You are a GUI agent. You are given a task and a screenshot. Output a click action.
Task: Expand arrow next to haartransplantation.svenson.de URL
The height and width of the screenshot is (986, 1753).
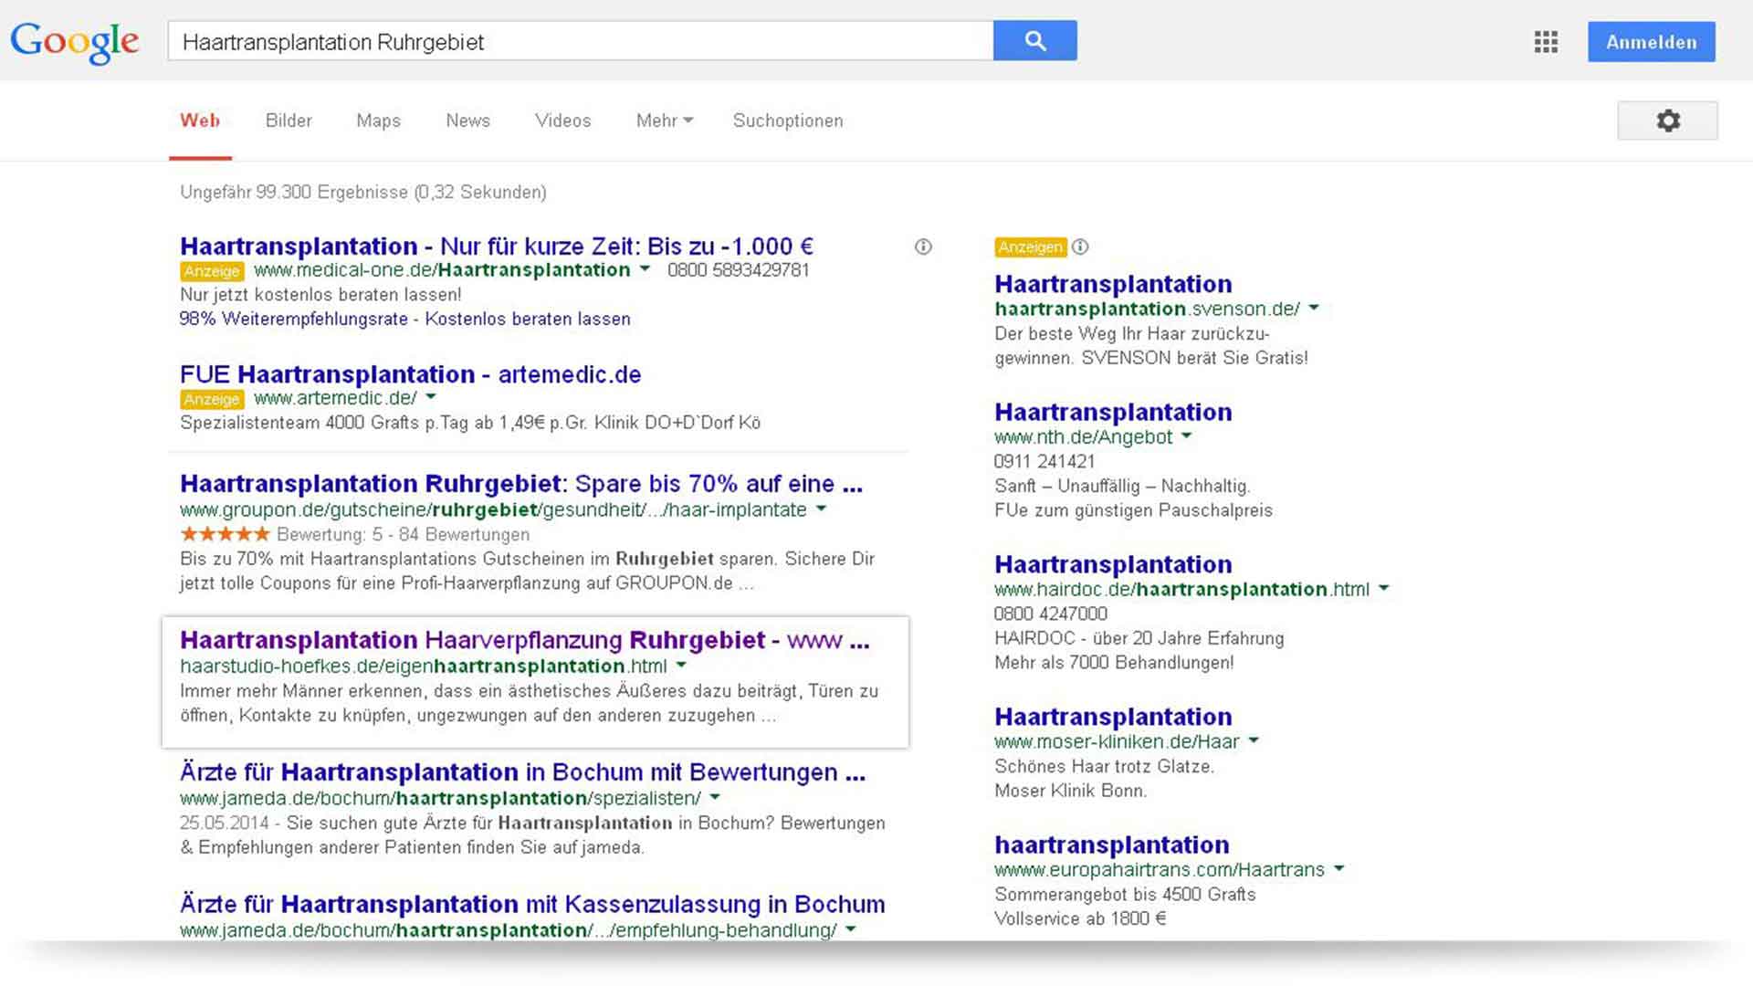pos(1314,308)
